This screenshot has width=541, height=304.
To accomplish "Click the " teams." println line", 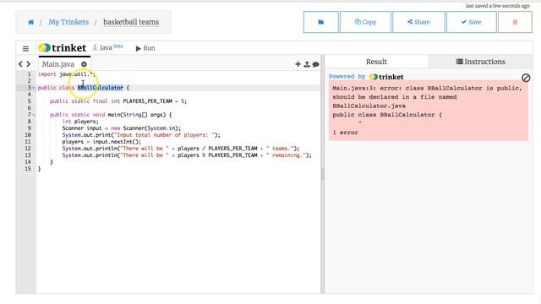I will click(181, 149).
